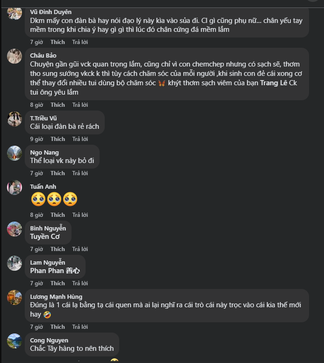The width and height of the screenshot is (324, 363).
Task: Like Châu Bảo's comment with Thích
Action: pos(58,105)
